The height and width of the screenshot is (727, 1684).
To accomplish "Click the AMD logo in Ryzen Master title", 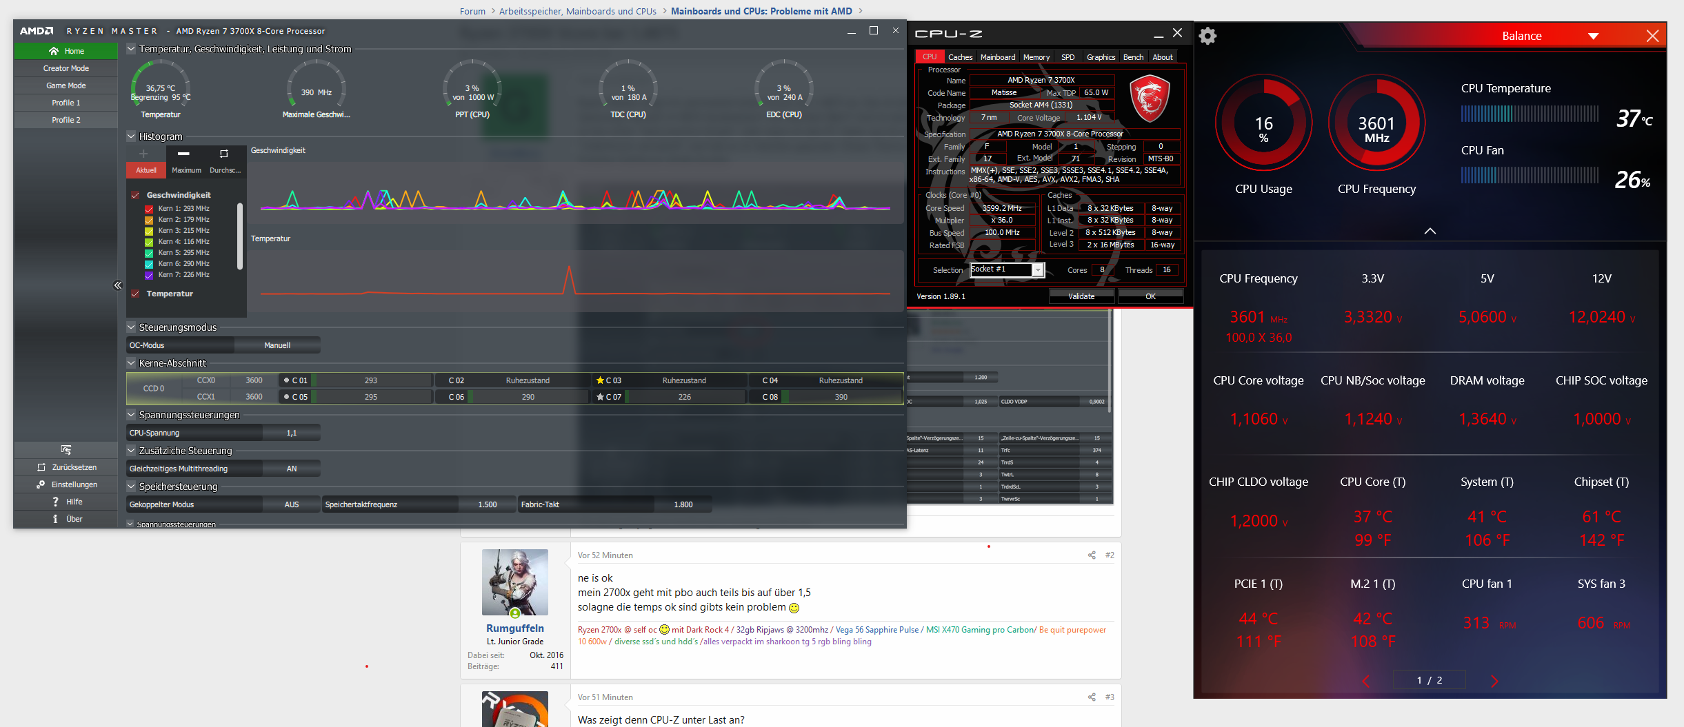I will (x=37, y=31).
